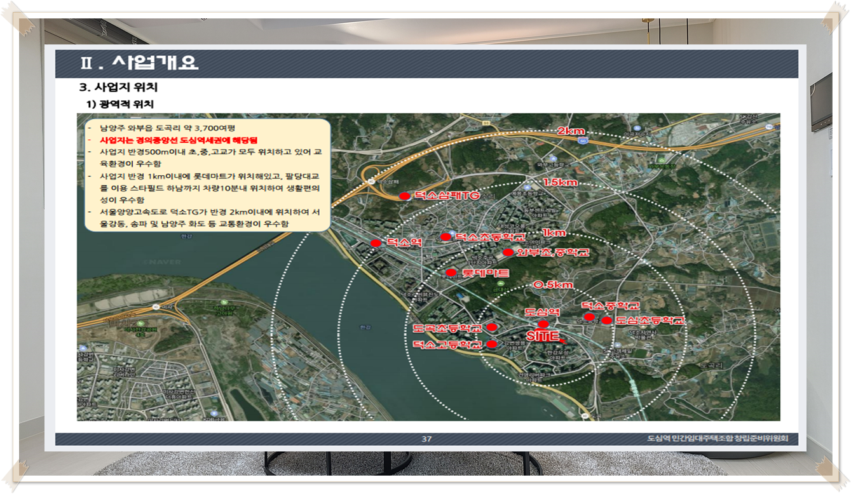The image size is (851, 494).
Task: Select the red dot right of 도곡초등학교
Action: 492,328
